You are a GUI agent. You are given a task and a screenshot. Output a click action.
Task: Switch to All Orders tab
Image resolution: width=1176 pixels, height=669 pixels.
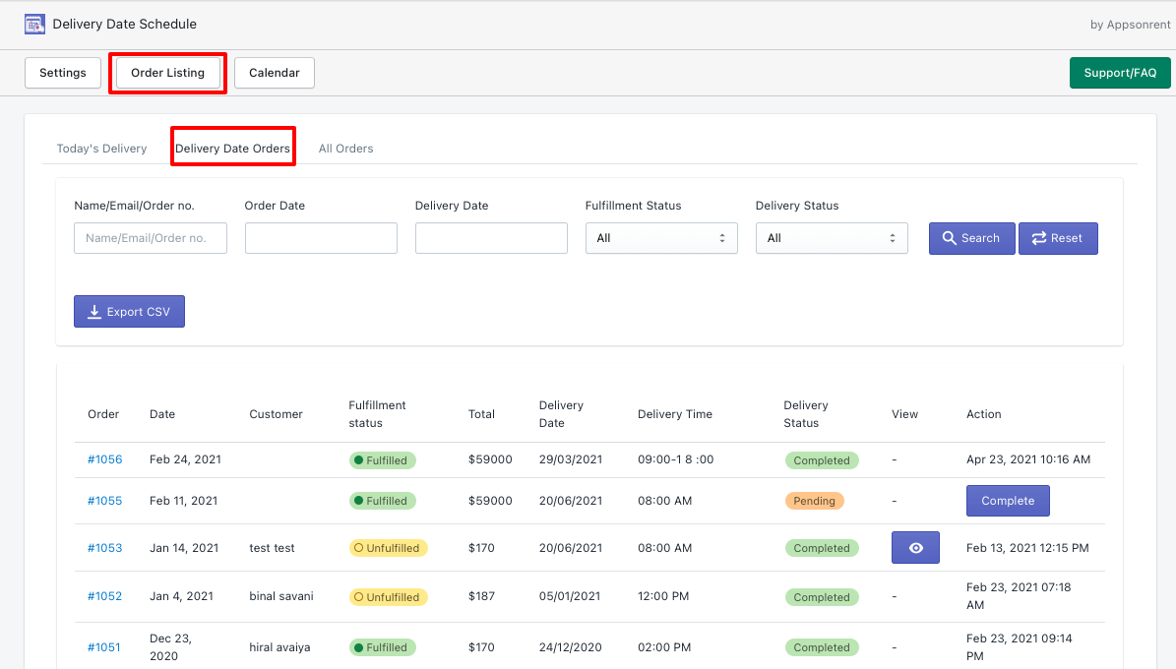(345, 149)
